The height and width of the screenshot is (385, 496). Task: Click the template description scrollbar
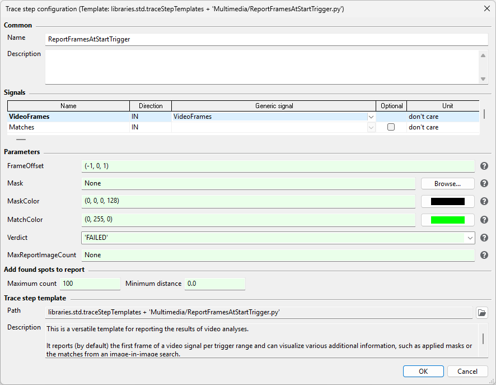coord(483,338)
